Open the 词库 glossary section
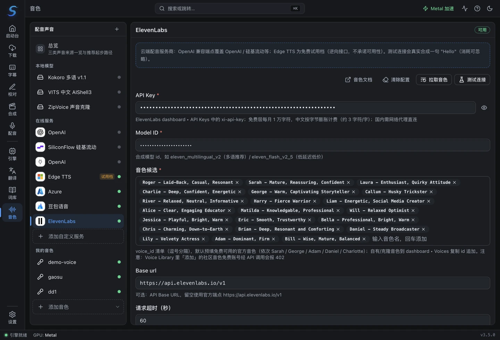Screen dimensions: 500x340 tap(12, 193)
